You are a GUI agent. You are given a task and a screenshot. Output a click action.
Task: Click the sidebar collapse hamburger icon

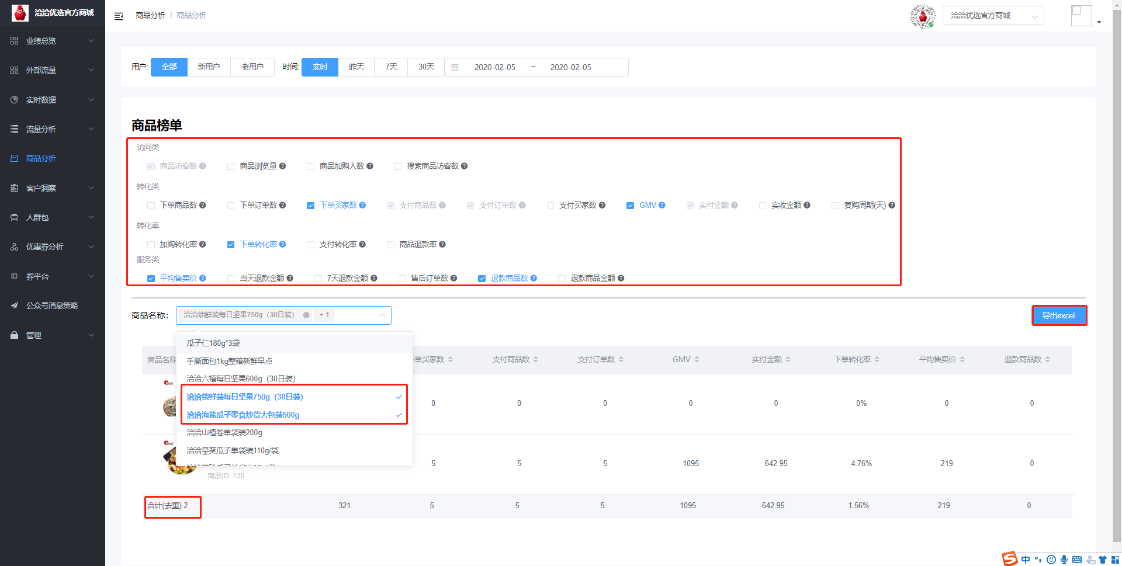(119, 16)
